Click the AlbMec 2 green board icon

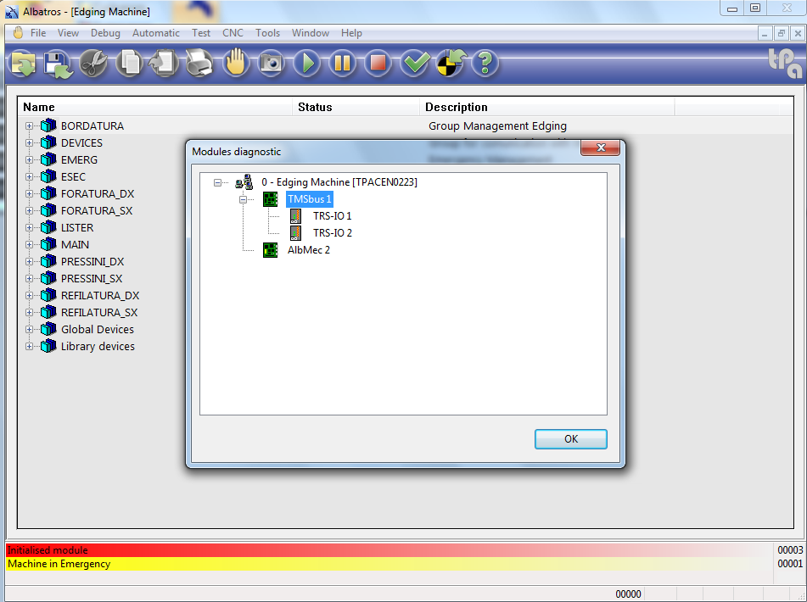tap(270, 250)
